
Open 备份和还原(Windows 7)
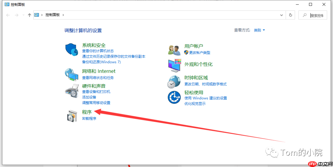(101, 62)
